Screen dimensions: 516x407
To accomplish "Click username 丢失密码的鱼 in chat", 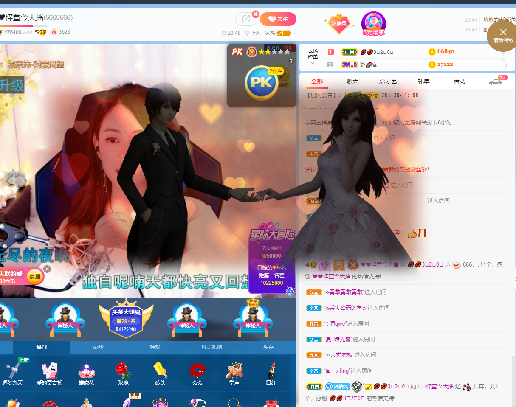I will (x=345, y=308).
